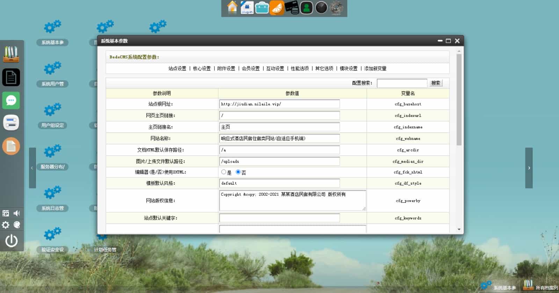Open 计划任务管 desktop shortcut

[x=105, y=249]
